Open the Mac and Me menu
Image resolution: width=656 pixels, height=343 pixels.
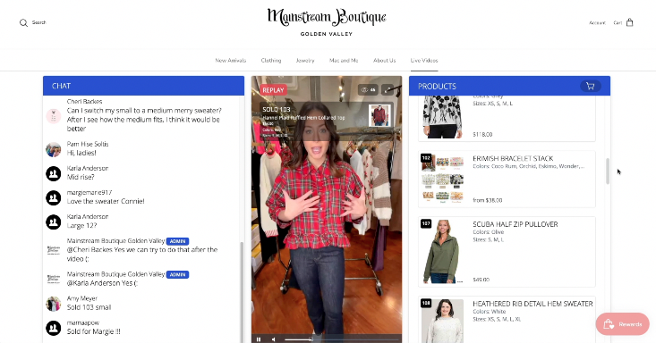coord(344,61)
